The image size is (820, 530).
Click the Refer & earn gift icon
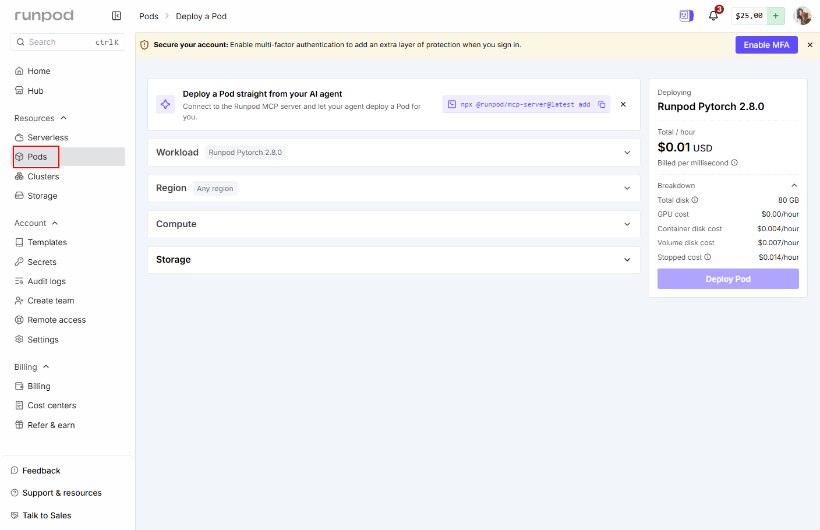click(19, 425)
